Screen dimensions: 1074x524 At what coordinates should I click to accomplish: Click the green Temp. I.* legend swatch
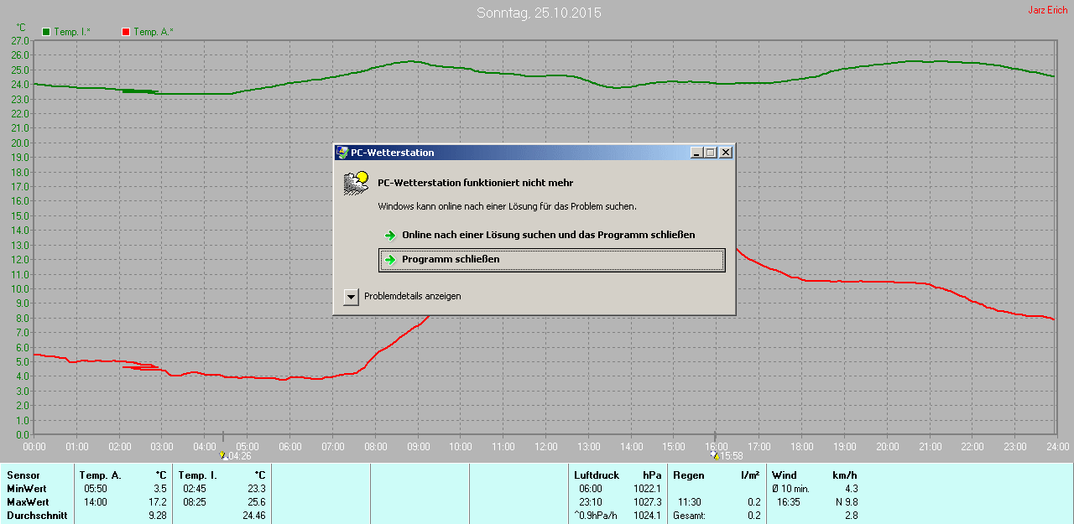pos(46,32)
